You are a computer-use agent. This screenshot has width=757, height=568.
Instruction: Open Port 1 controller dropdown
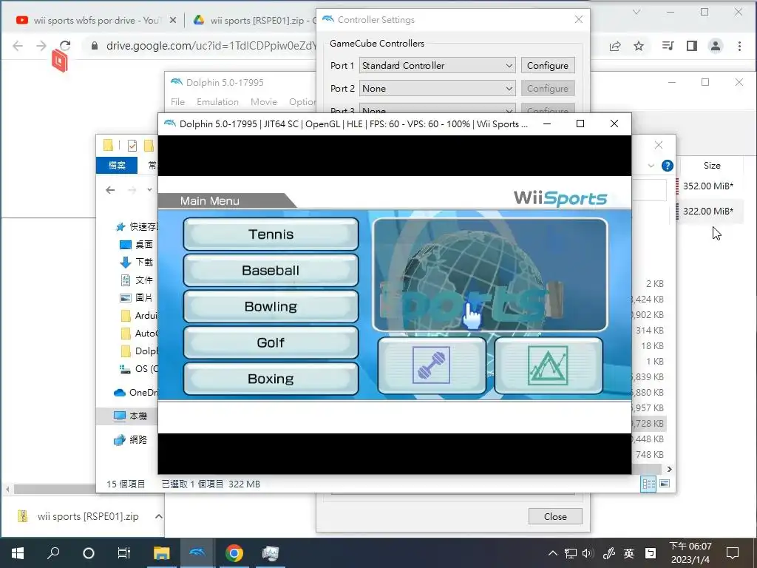coord(438,65)
